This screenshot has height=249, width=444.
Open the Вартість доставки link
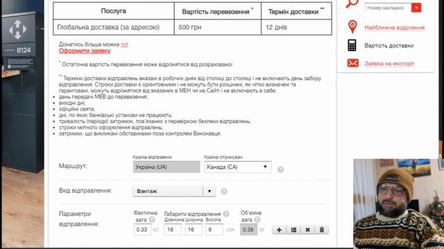388,46
